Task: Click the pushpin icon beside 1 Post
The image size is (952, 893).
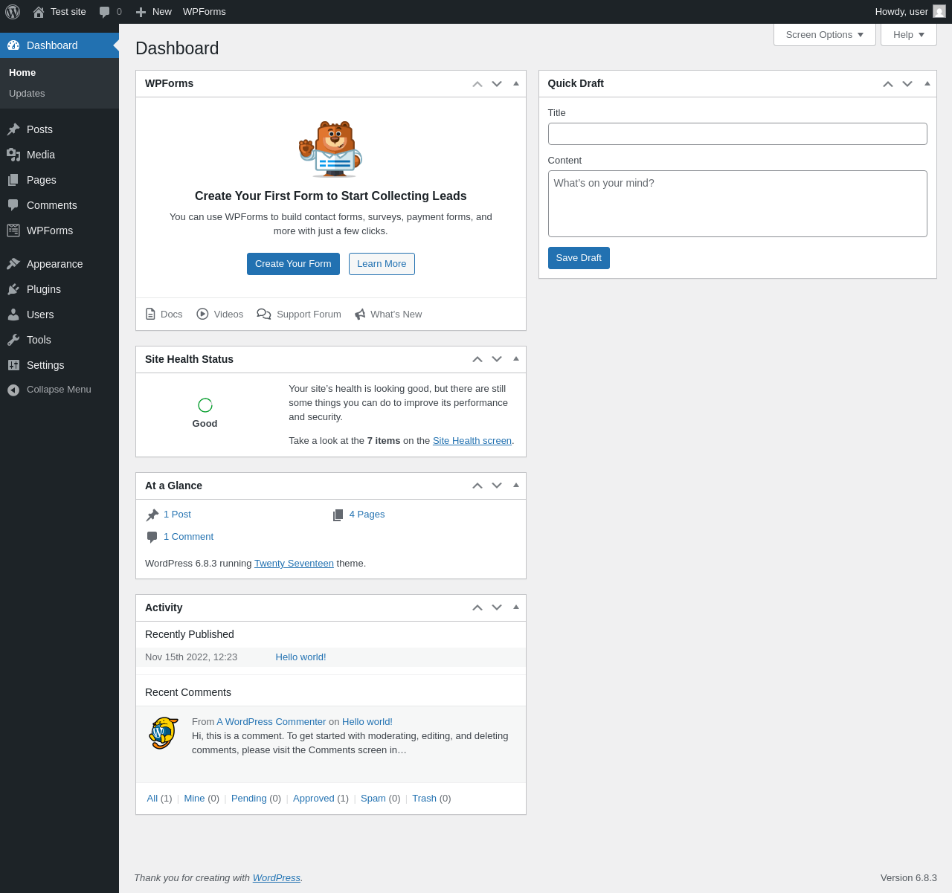Action: point(152,515)
